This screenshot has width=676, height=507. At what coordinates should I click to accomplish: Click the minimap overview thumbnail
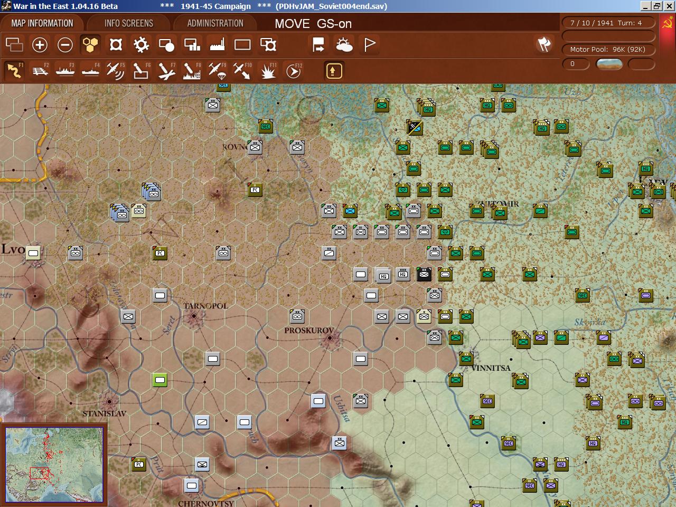54,465
